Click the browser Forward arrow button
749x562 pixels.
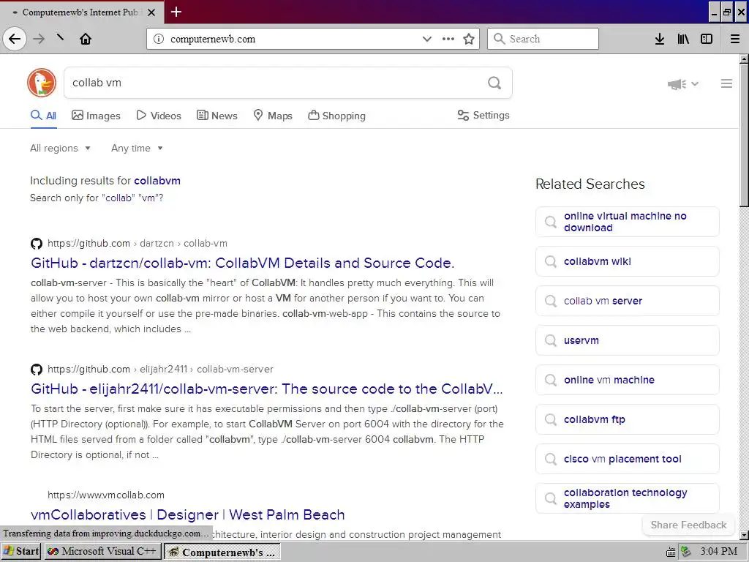pos(39,39)
